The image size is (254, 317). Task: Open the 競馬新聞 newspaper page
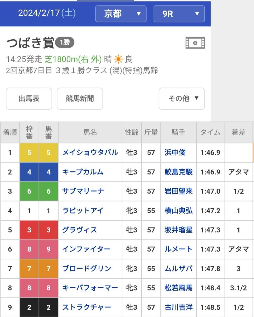80,99
